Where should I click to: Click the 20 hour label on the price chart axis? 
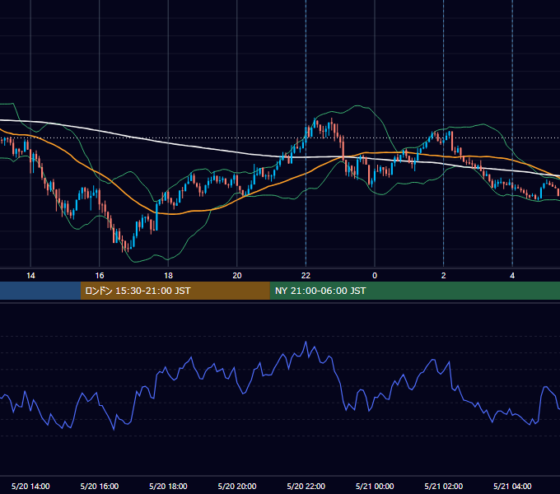(237, 276)
